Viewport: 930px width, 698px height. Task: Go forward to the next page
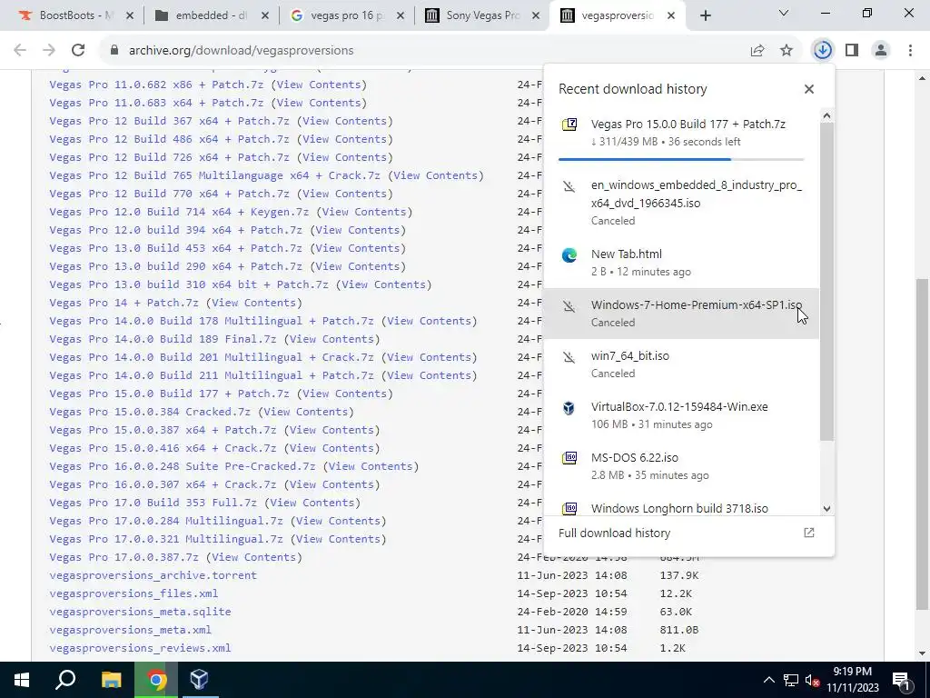(x=49, y=51)
